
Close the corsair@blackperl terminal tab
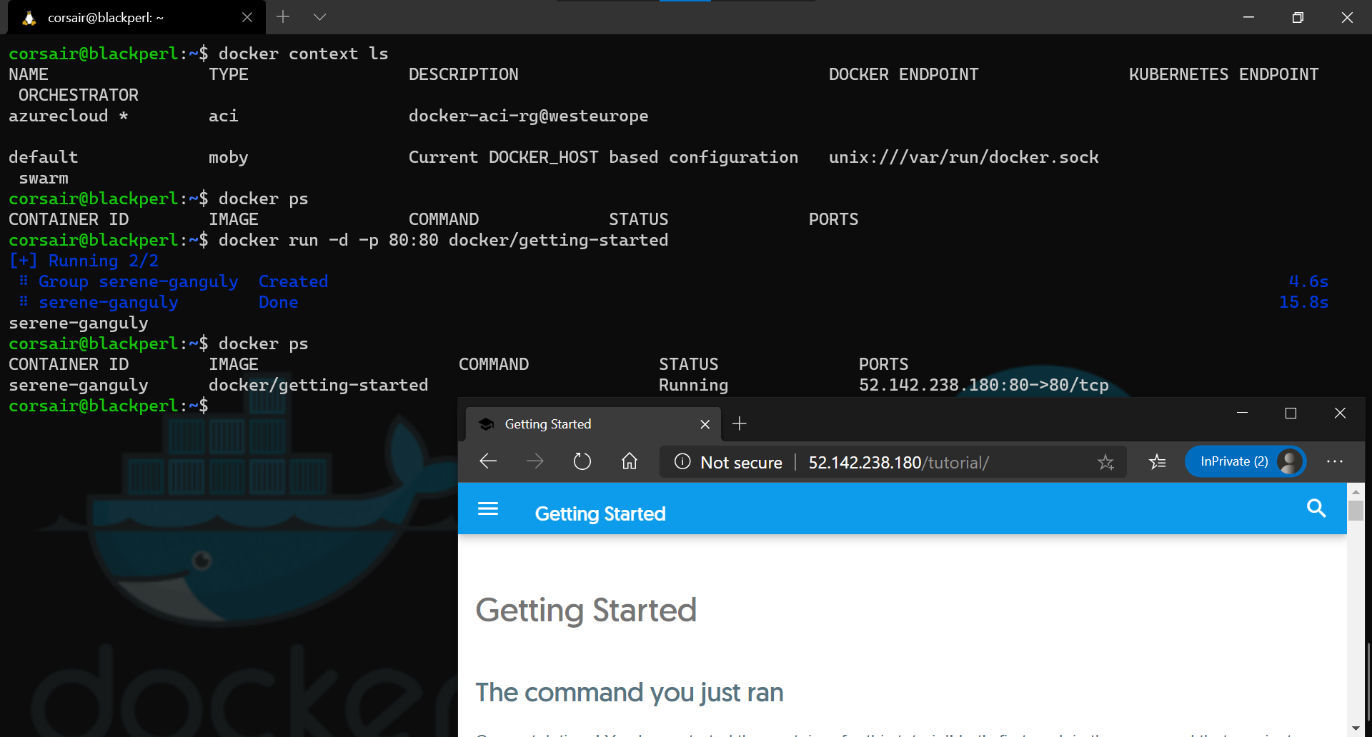(x=247, y=18)
